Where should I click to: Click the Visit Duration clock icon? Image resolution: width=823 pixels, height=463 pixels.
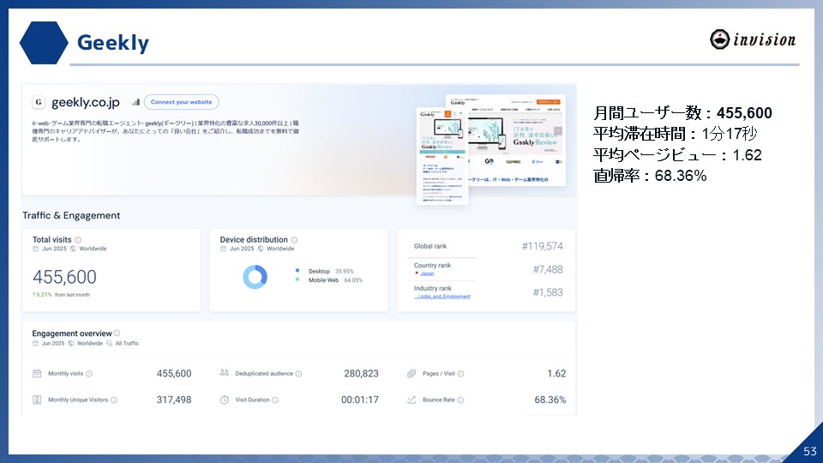click(224, 400)
